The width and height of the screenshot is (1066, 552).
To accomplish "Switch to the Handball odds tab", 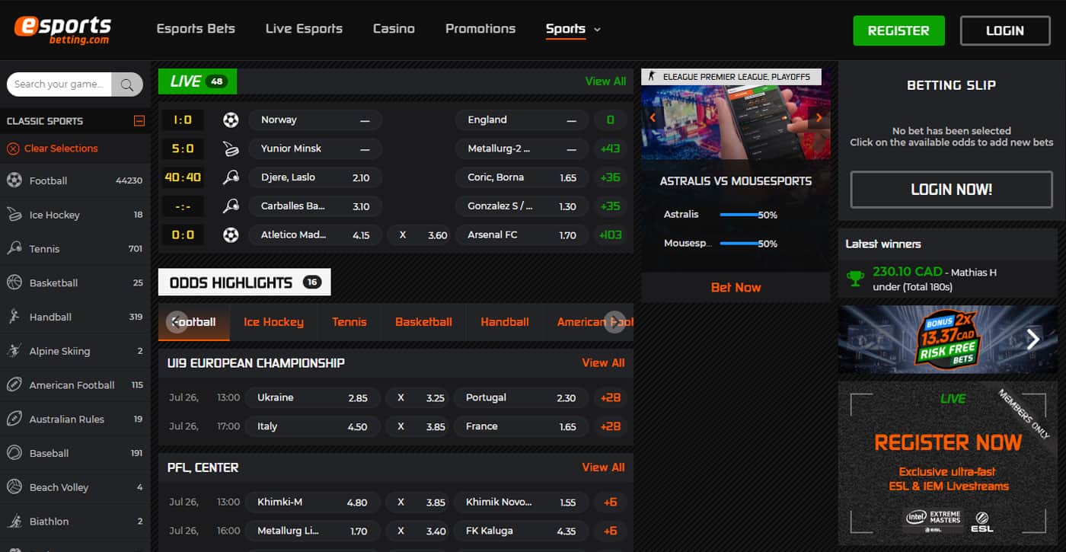I will pyautogui.click(x=505, y=322).
